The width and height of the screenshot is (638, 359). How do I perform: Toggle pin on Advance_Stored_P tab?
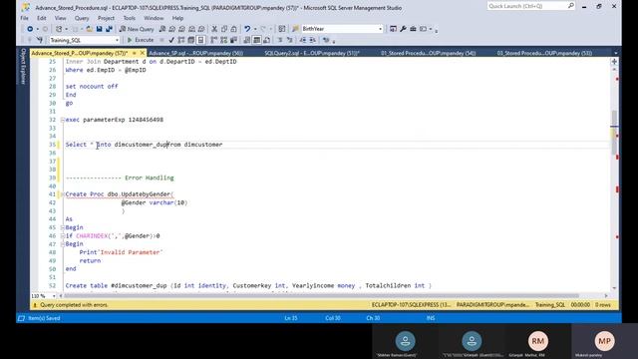(x=135, y=53)
